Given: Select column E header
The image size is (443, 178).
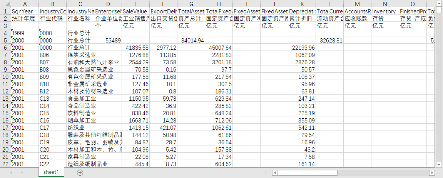Looking at the screenshot, I should tap(135, 4).
